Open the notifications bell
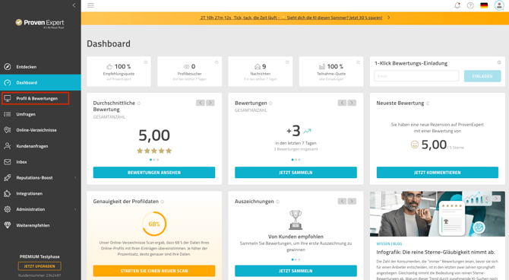 coord(457,5)
